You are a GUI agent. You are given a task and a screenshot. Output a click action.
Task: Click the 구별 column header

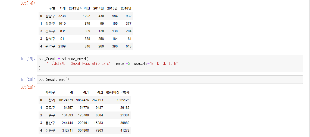[x=52, y=8]
